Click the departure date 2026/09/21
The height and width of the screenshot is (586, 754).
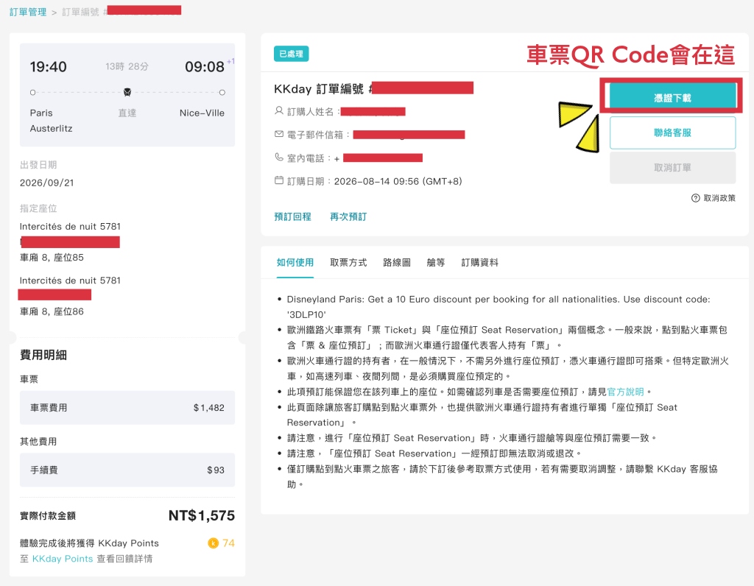(x=46, y=183)
